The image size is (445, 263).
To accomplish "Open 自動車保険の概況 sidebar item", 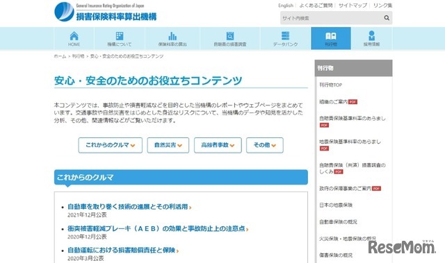I will pyautogui.click(x=338, y=221).
